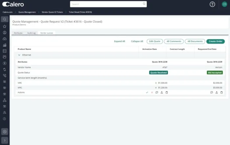Click the Quote 3616-2239 heading
Viewport: 230px width, 145px height.
click(x=215, y=62)
